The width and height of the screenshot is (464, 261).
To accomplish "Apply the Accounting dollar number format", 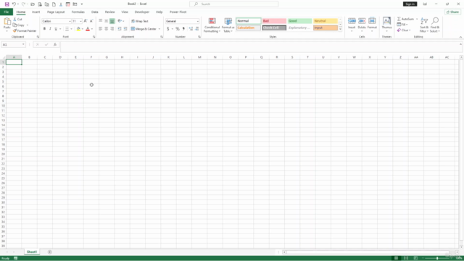I will pyautogui.click(x=167, y=29).
